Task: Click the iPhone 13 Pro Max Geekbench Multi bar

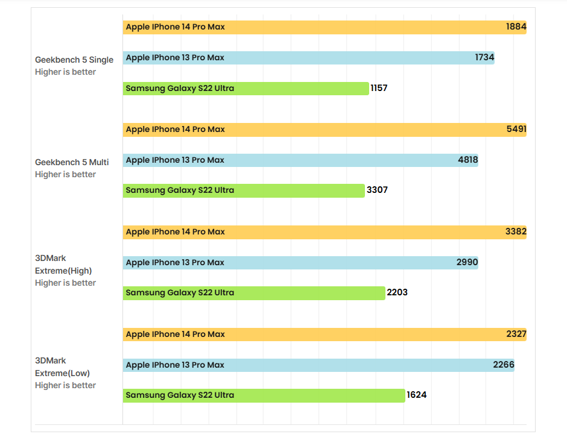Action: (x=300, y=160)
